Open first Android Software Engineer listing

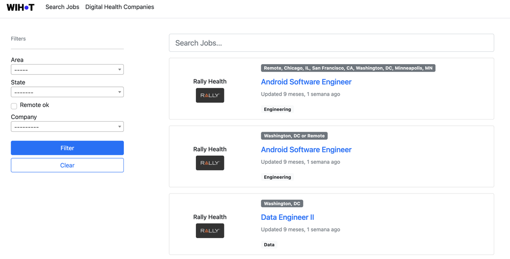pos(306,82)
